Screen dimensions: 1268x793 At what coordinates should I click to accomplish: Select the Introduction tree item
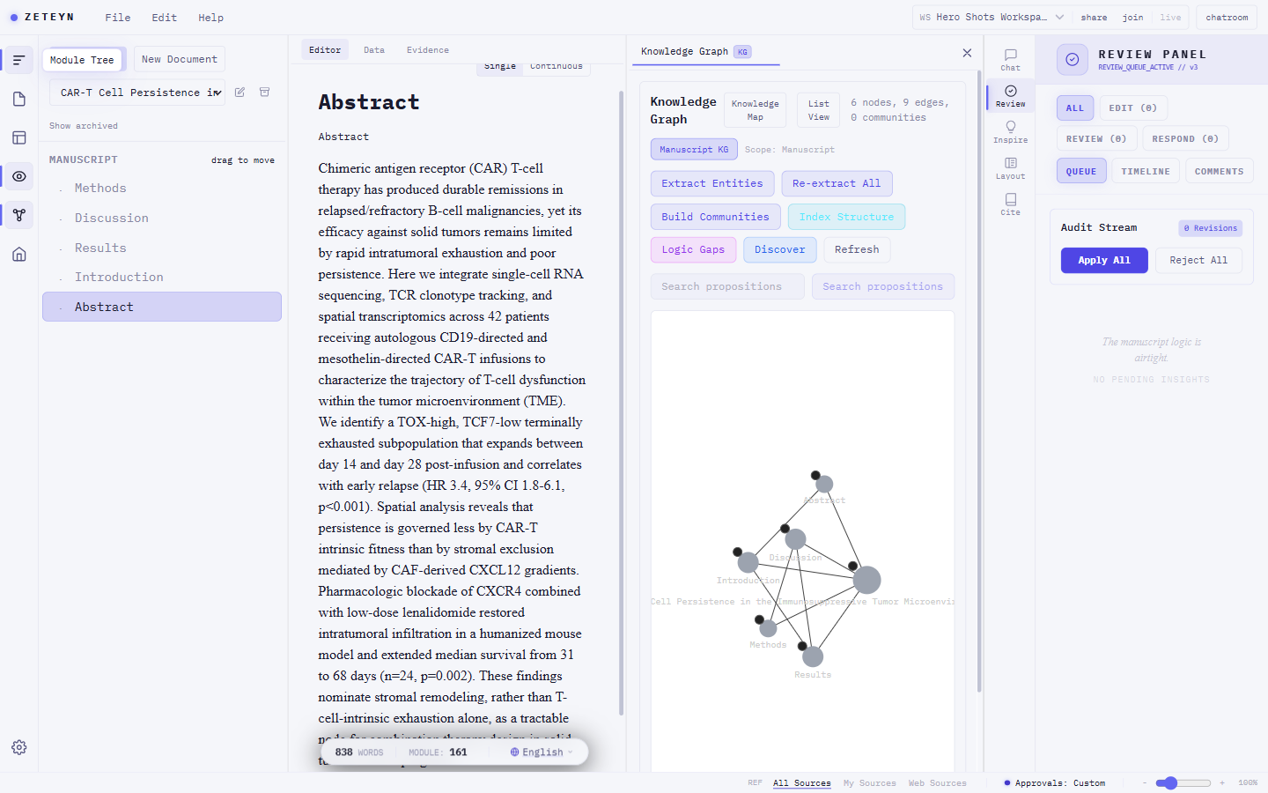point(162,278)
